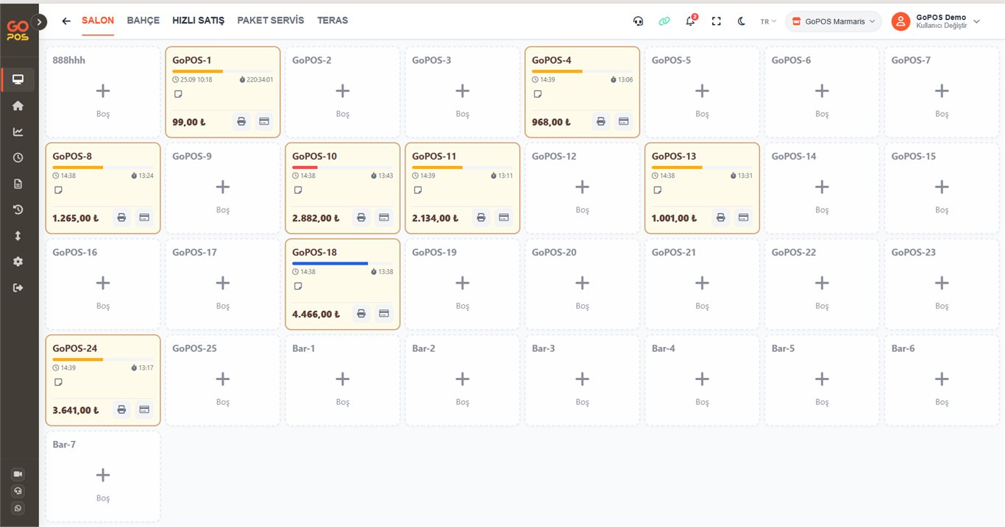Open the GoPOS Marmaris branch dropdown
Screen dimensions: 1005x527
coord(834,21)
